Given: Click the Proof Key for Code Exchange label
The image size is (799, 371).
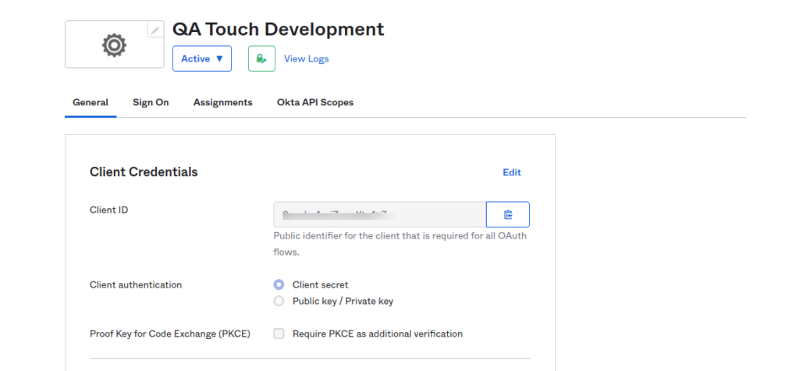Looking at the screenshot, I should [169, 334].
